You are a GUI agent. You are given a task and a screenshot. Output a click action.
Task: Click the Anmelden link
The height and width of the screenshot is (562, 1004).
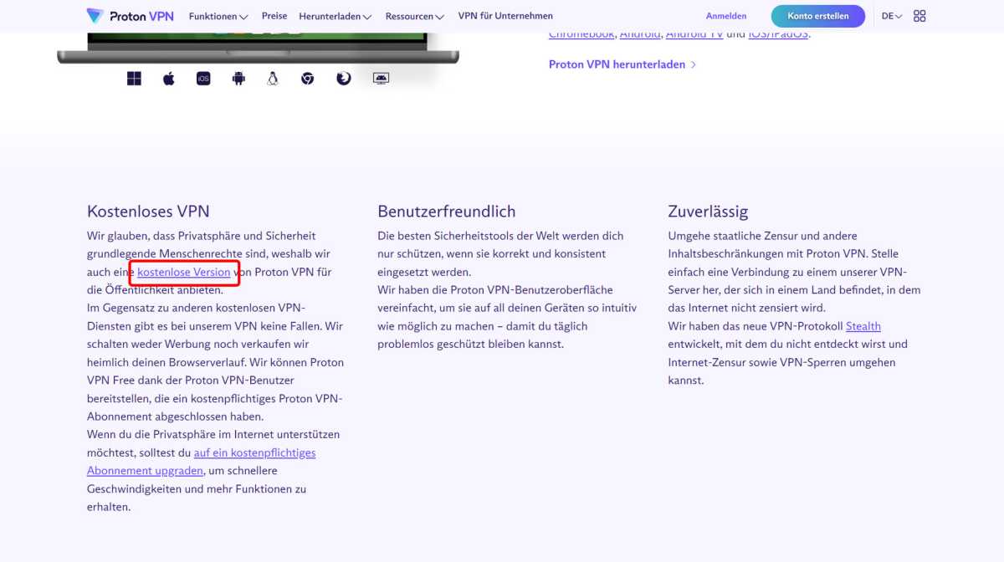(x=726, y=16)
